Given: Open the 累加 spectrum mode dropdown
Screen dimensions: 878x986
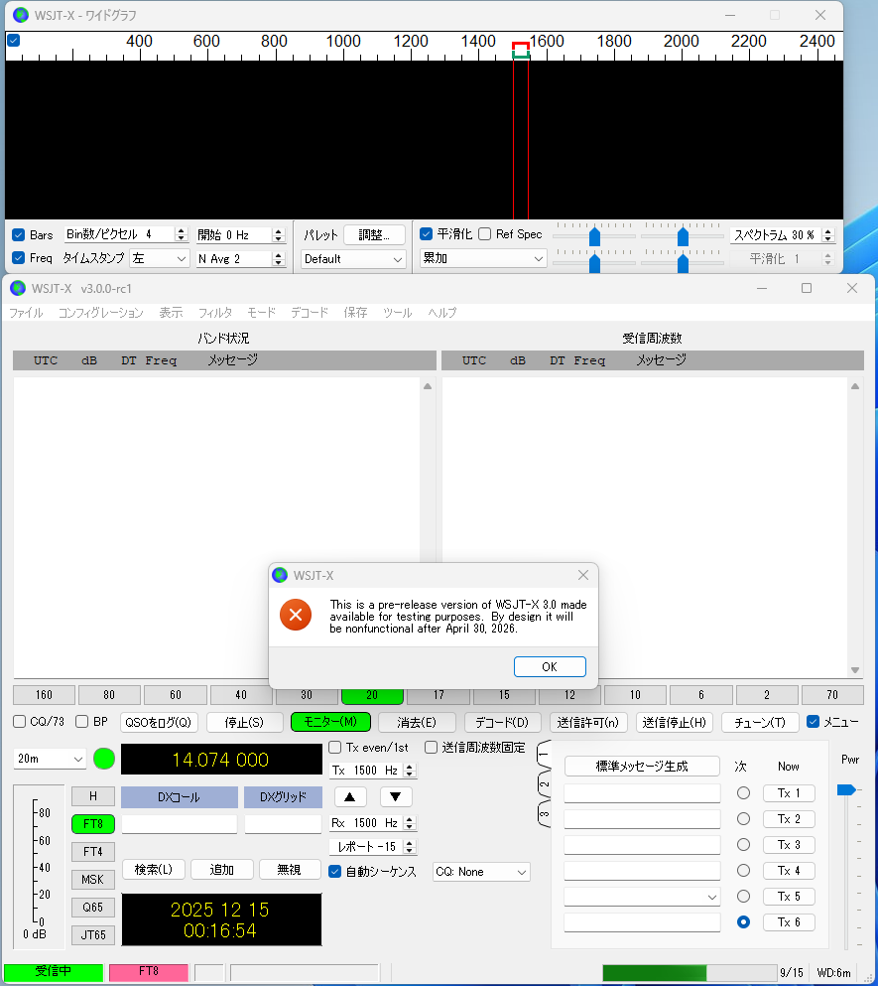Looking at the screenshot, I should click(x=483, y=258).
